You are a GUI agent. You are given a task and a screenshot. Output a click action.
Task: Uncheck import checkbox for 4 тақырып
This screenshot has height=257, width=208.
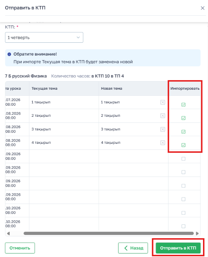point(183,145)
